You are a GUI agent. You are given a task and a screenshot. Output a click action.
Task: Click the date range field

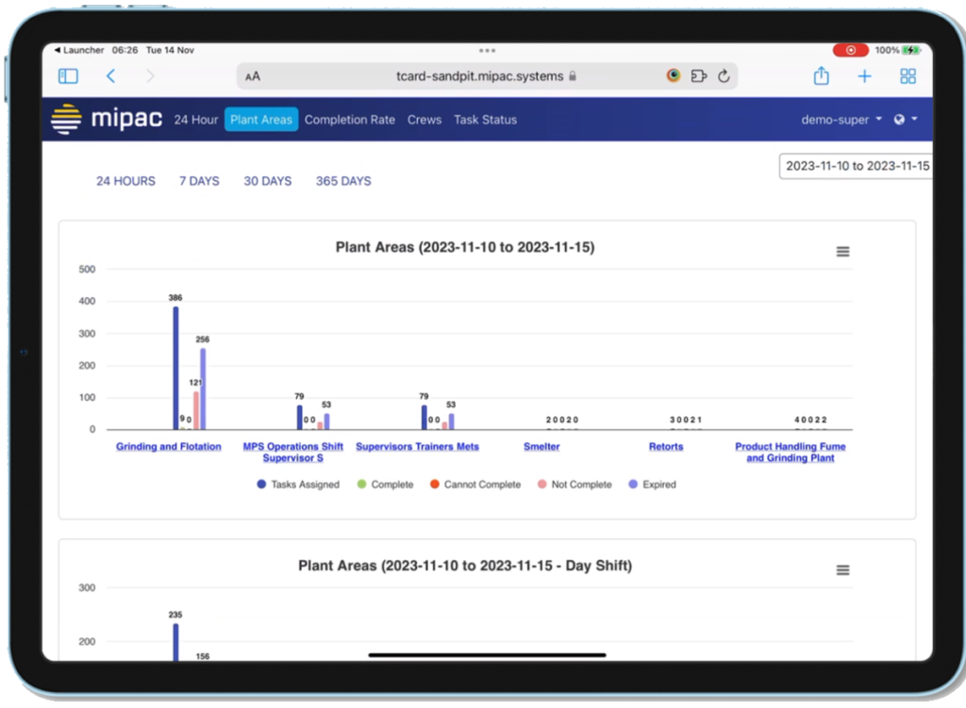pos(855,165)
